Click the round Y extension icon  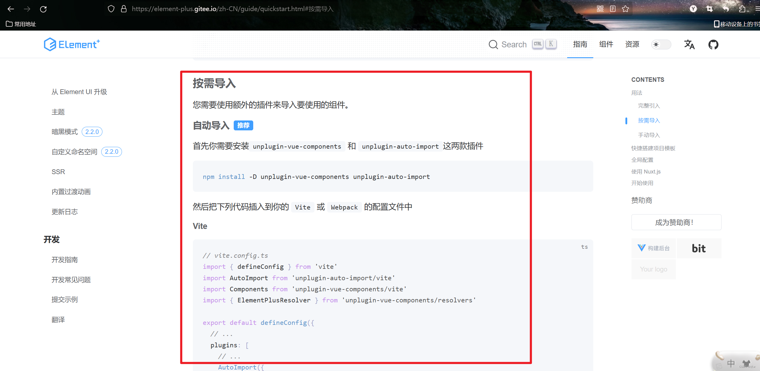(x=693, y=9)
